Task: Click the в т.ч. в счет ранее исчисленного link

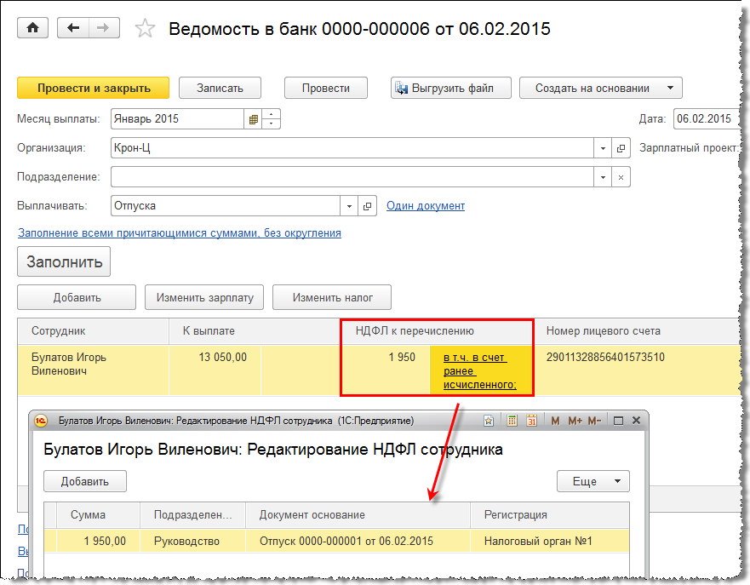Action: (x=480, y=371)
